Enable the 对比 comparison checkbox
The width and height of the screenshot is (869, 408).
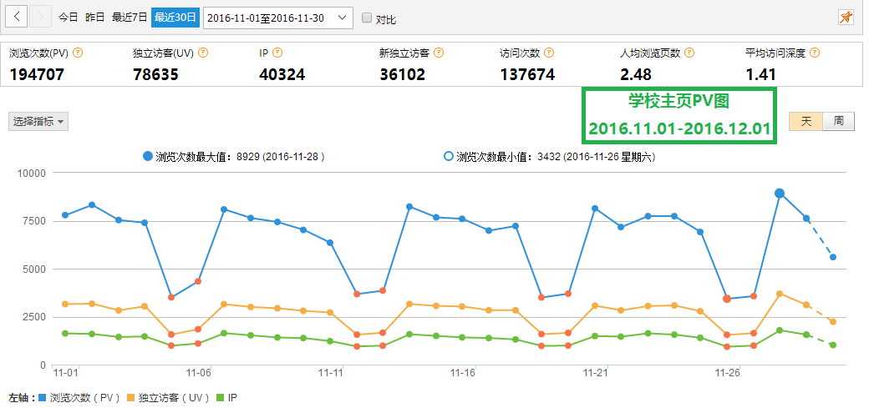pos(366,18)
